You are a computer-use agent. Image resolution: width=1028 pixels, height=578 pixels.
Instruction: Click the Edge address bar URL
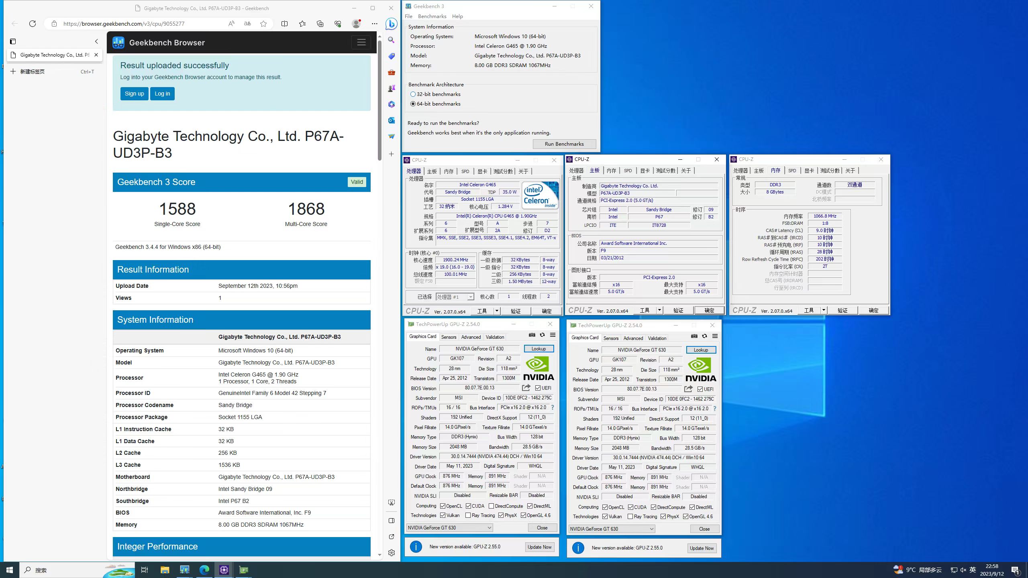click(124, 24)
